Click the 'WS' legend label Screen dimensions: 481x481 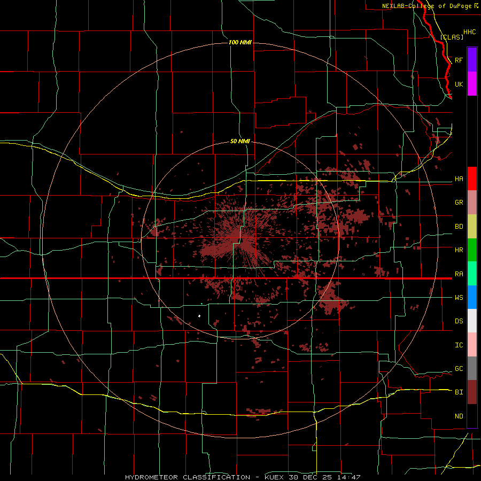(x=459, y=298)
